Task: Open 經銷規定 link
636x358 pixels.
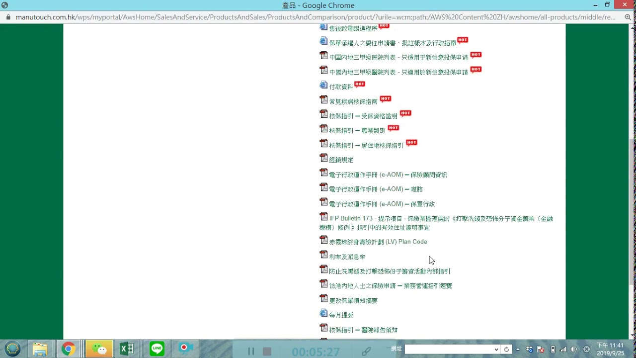Action: [341, 160]
